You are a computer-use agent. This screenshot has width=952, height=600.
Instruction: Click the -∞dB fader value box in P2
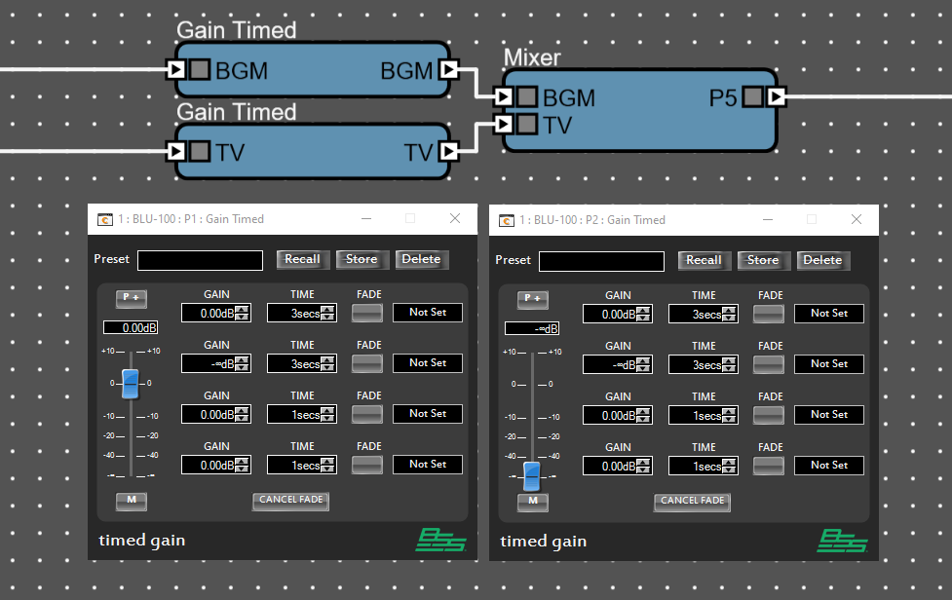click(532, 329)
